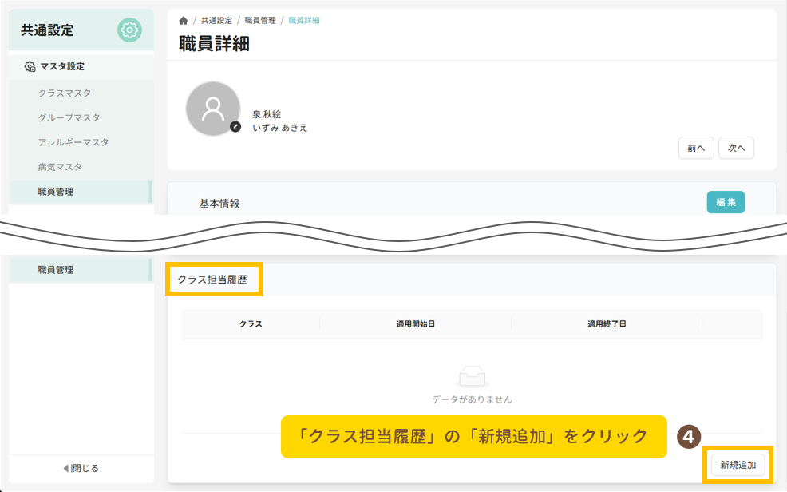Viewport: 787px width, 492px height.
Task: Click 職員管理 breadcrumb link
Action: click(260, 21)
